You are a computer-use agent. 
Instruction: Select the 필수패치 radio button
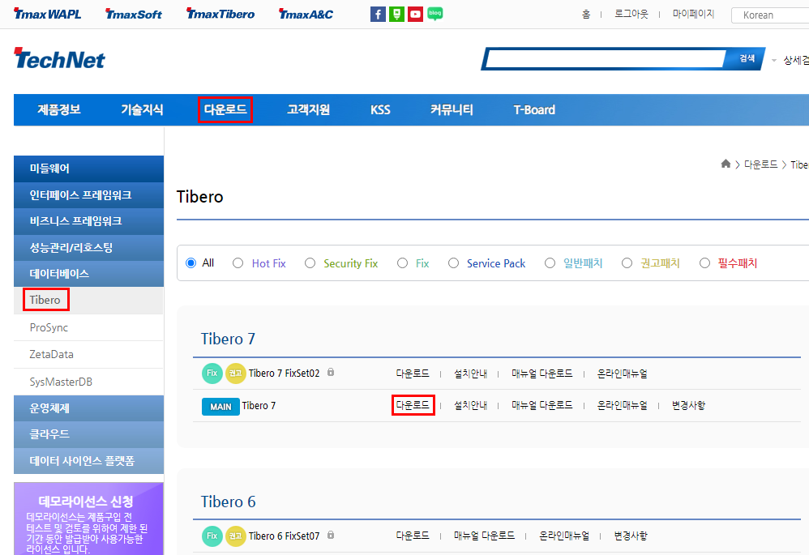coord(704,263)
